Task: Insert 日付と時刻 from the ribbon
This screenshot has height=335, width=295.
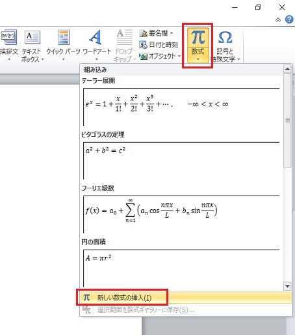Action: [158, 45]
